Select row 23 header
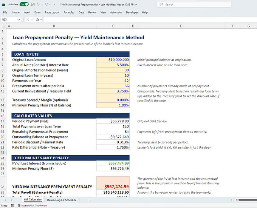Image resolution: width=257 pixels, height=208 pixels. [x=3, y=153]
